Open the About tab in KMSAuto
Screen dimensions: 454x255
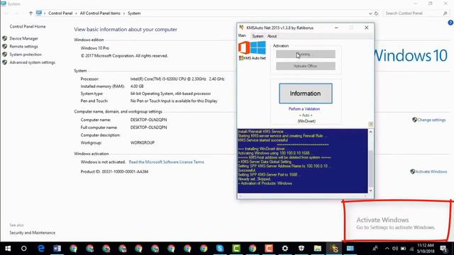pos(272,36)
